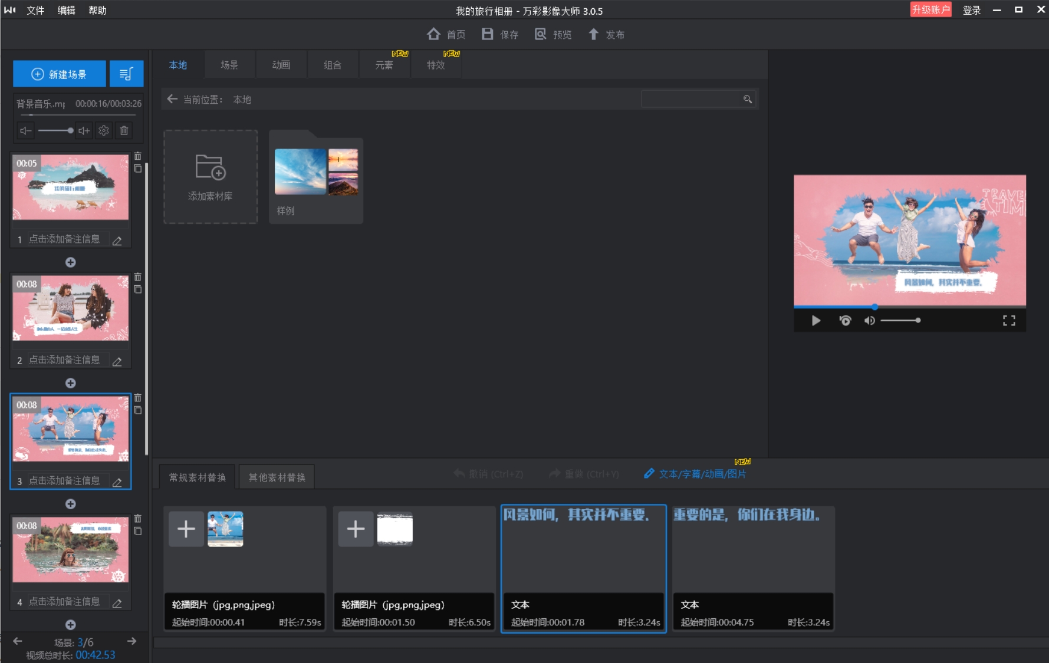
Task: Open the background music list icon
Action: [x=126, y=74]
